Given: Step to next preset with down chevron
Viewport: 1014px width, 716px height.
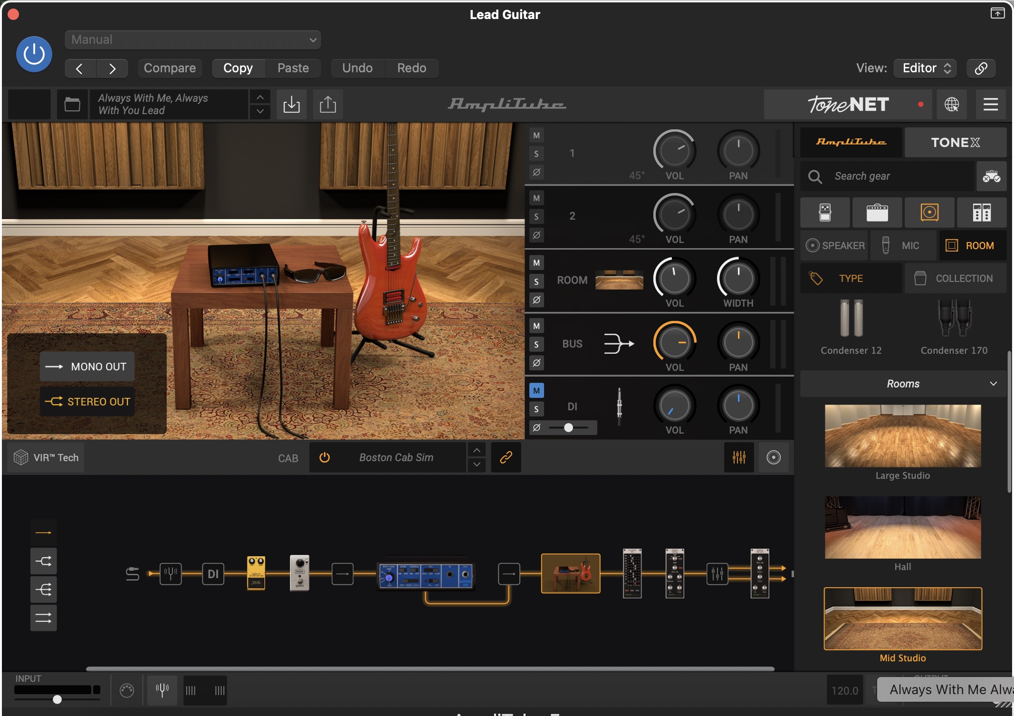Looking at the screenshot, I should 260,111.
